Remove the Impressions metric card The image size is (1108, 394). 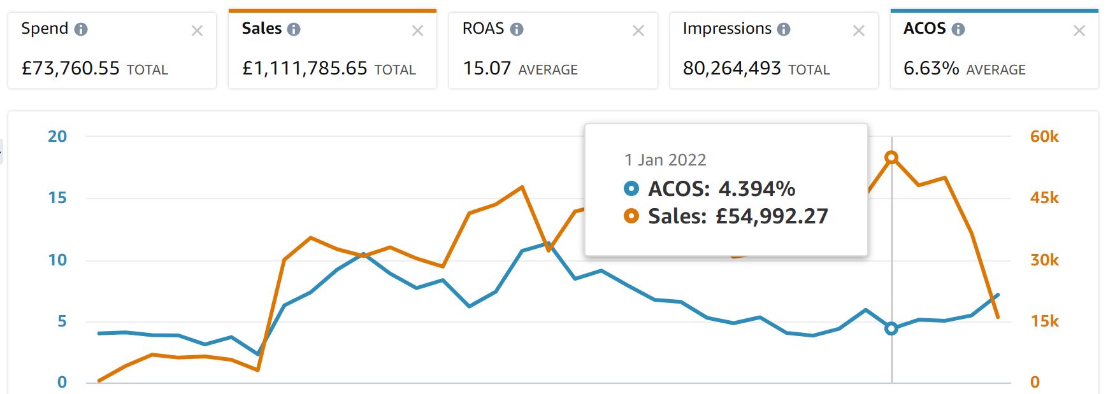click(858, 31)
